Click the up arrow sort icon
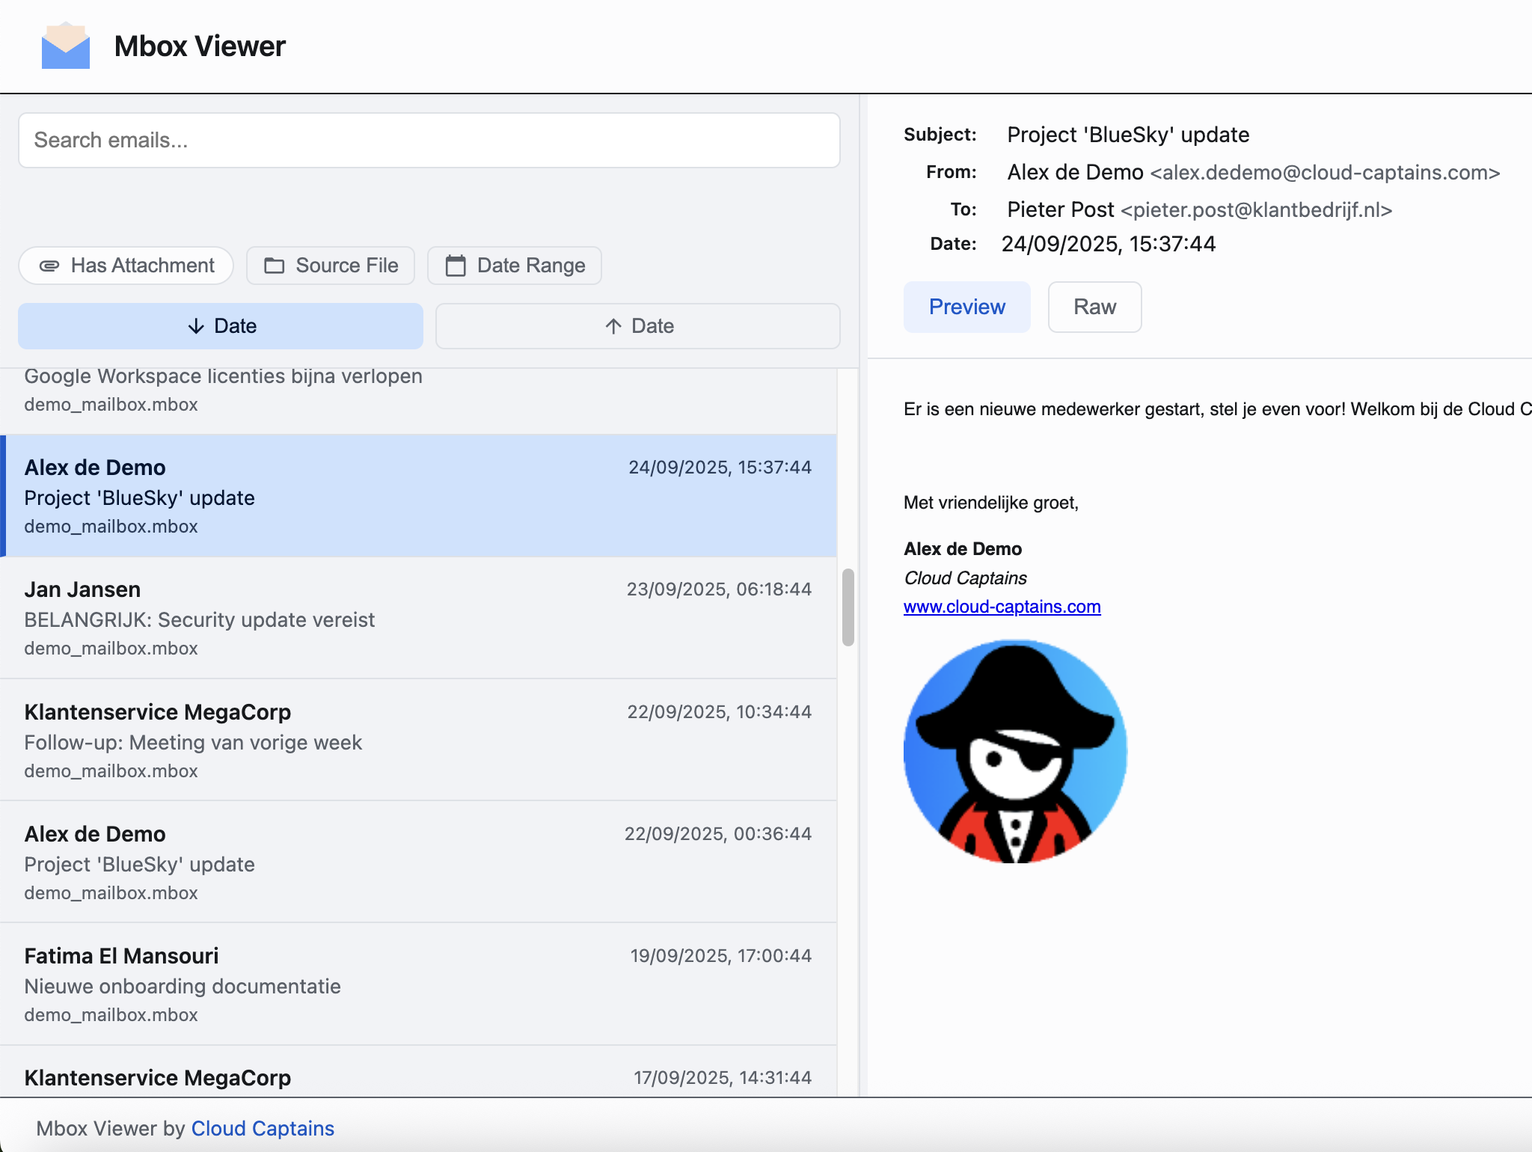Screen dimensions: 1532x1152 point(613,326)
